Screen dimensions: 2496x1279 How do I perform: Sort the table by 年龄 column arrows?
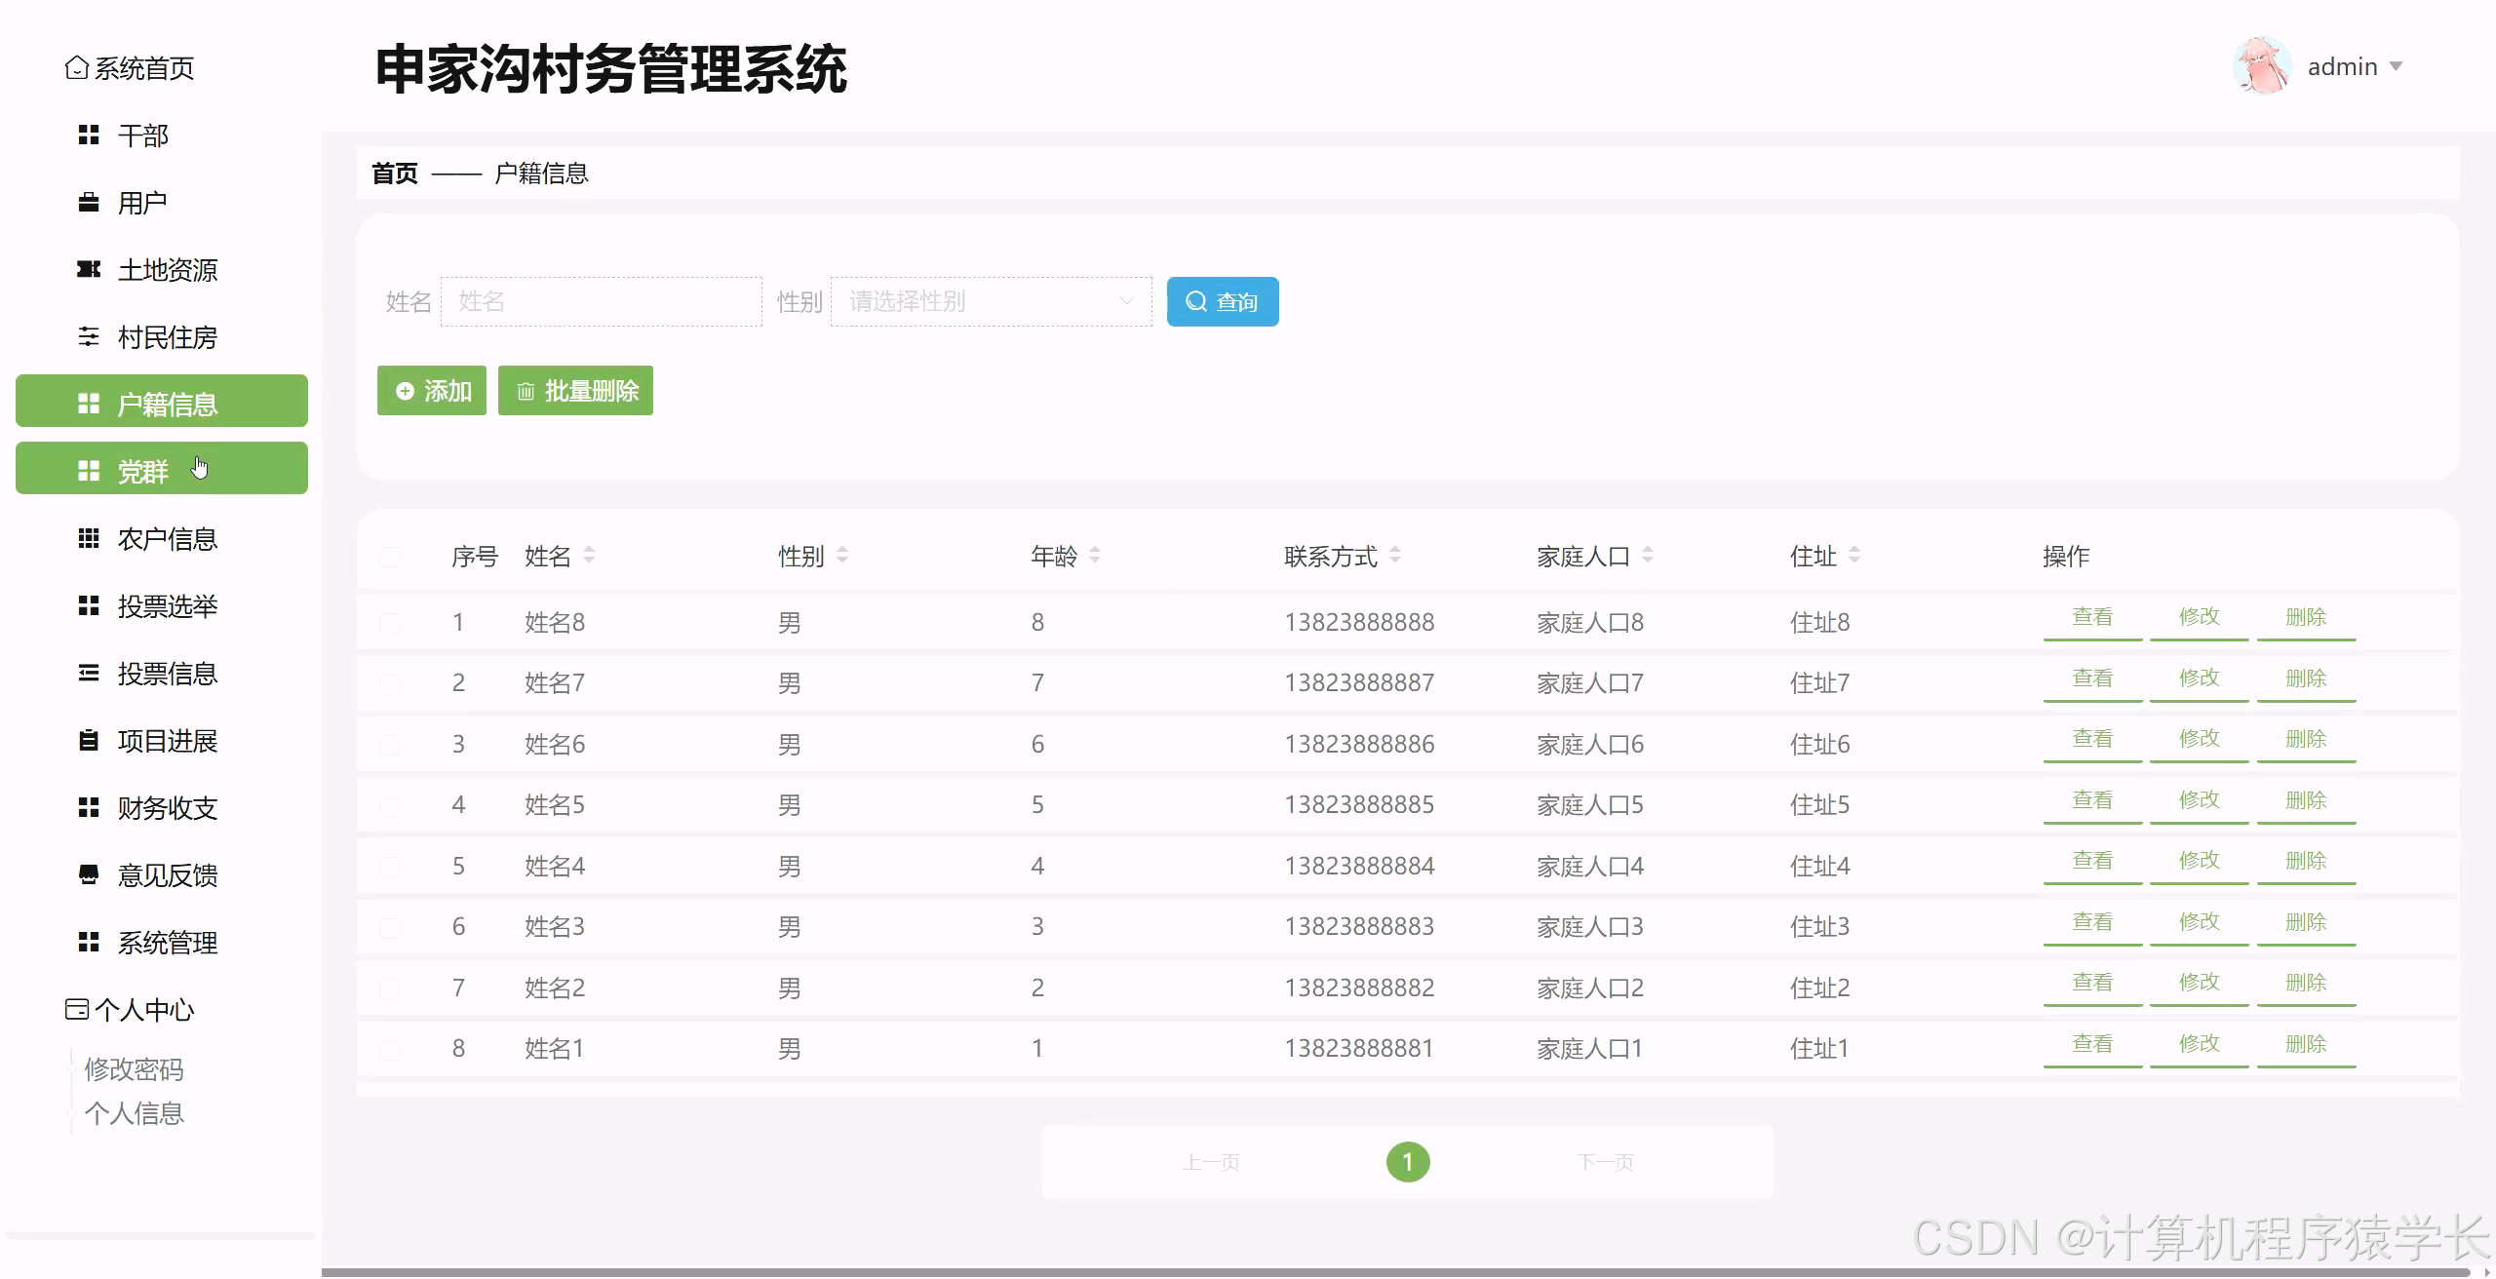[x=1095, y=556]
